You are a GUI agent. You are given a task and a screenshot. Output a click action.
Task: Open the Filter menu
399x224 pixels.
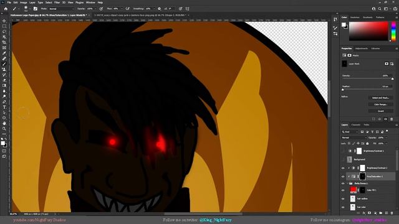[x=57, y=2]
